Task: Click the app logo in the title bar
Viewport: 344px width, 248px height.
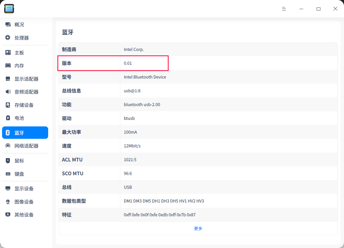Action: coord(9,9)
